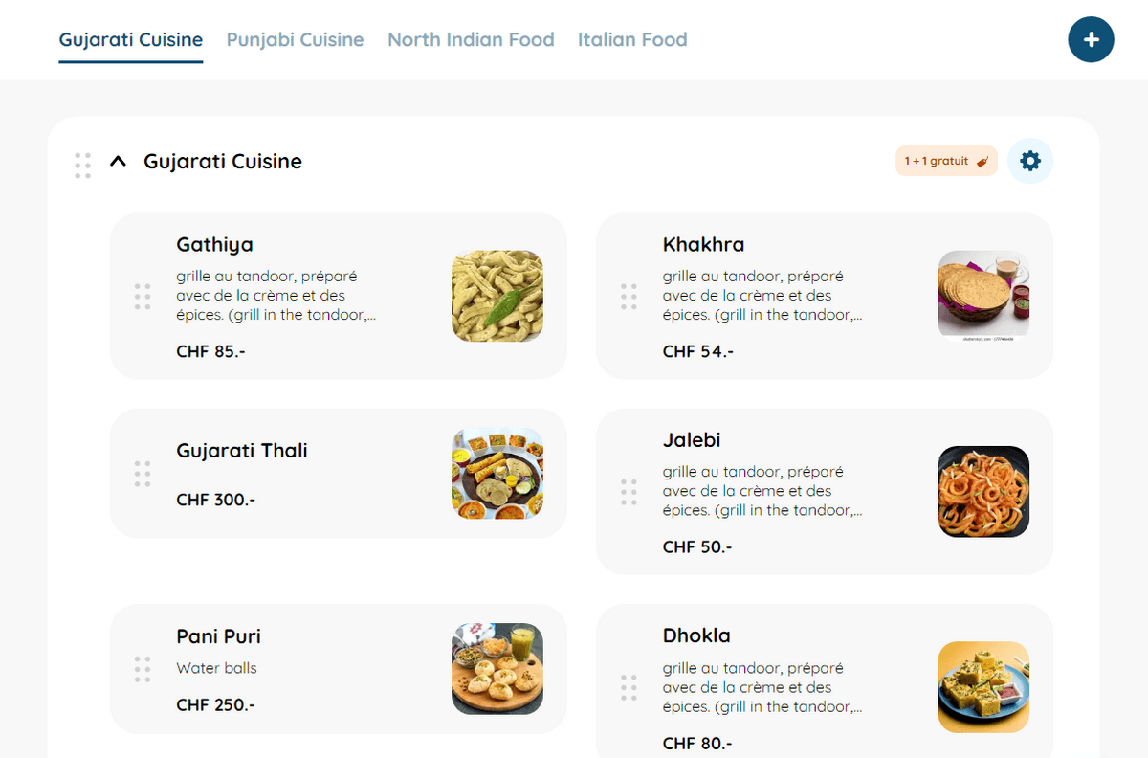Select the Italian Food tab
This screenshot has height=758, width=1148.
tap(632, 40)
